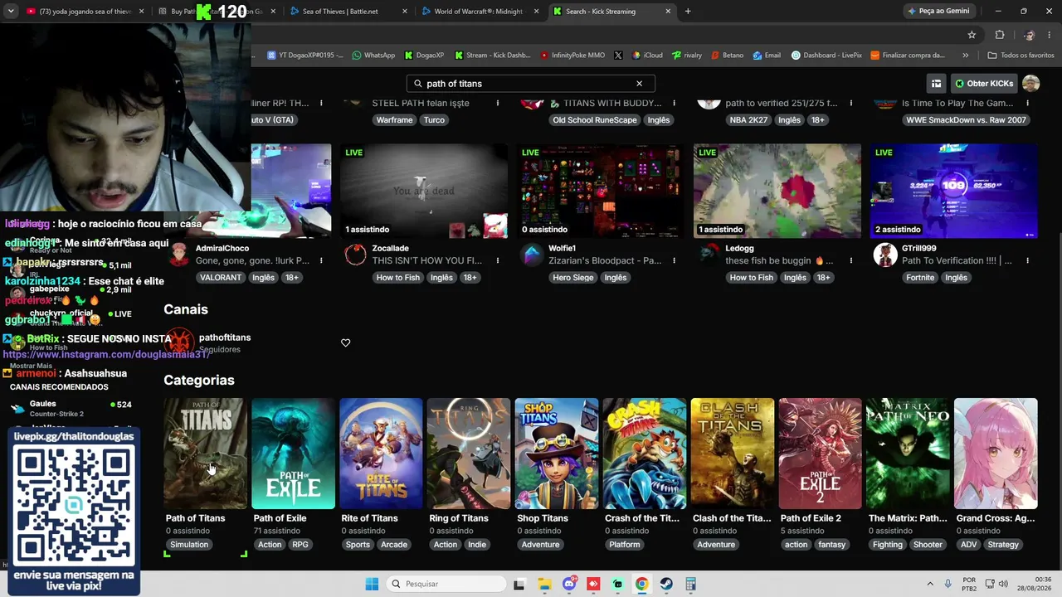
Task: Click the Simulation tag under Path of Titans
Action: click(189, 545)
